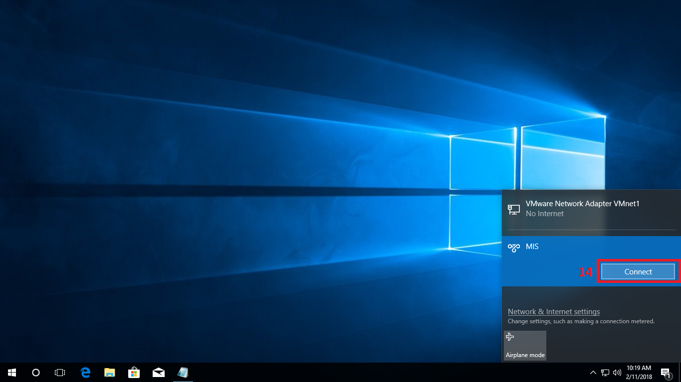Click the Ethernet adapter icon for VMnet1
681x382 pixels.
pos(513,209)
